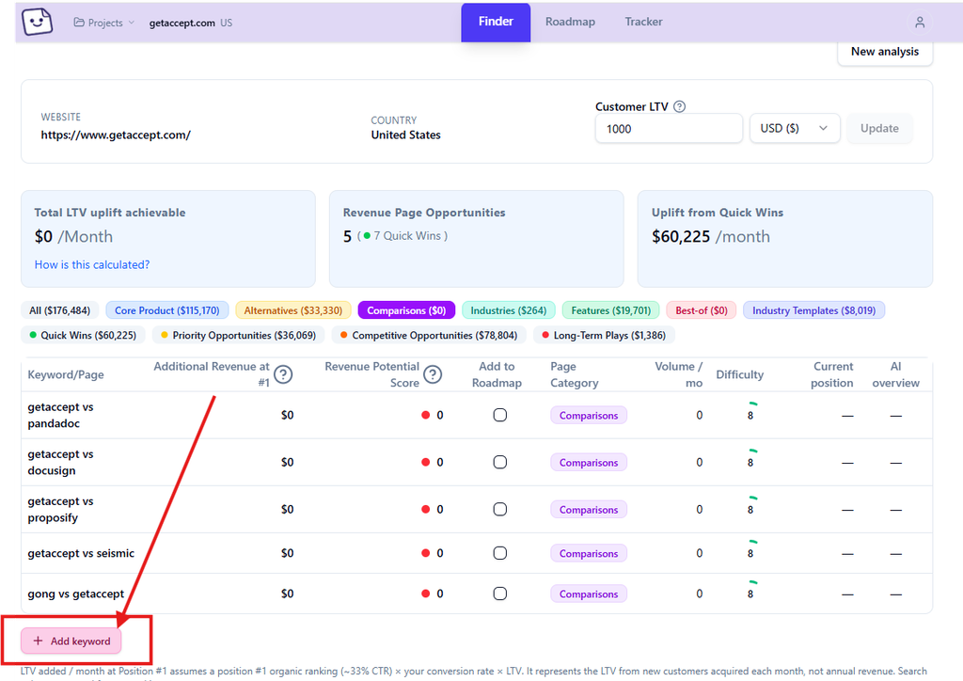Click keyword getaccept vs pandadoc

(x=60, y=415)
